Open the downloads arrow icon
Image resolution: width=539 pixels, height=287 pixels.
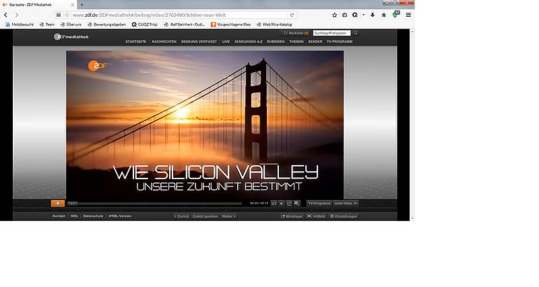pos(373,15)
